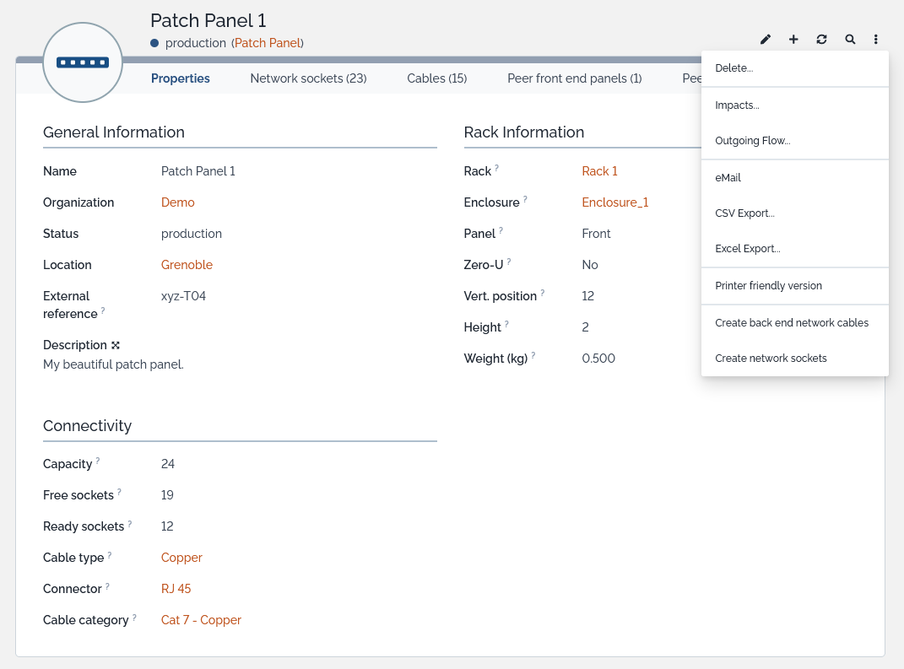Image resolution: width=904 pixels, height=669 pixels.
Task: Click the magnifier search icon
Action: [850, 40]
